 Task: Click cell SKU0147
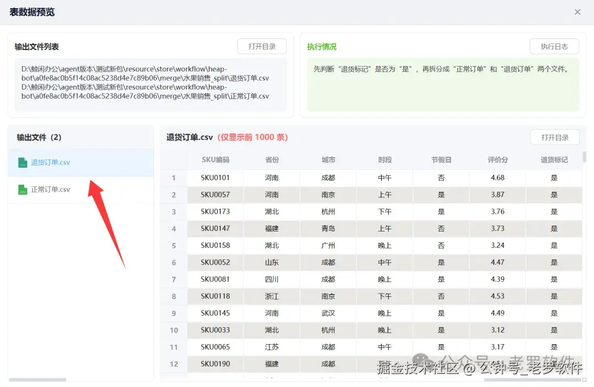[x=215, y=228]
